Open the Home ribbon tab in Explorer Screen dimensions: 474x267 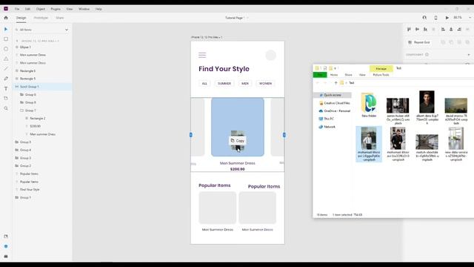[334, 75]
